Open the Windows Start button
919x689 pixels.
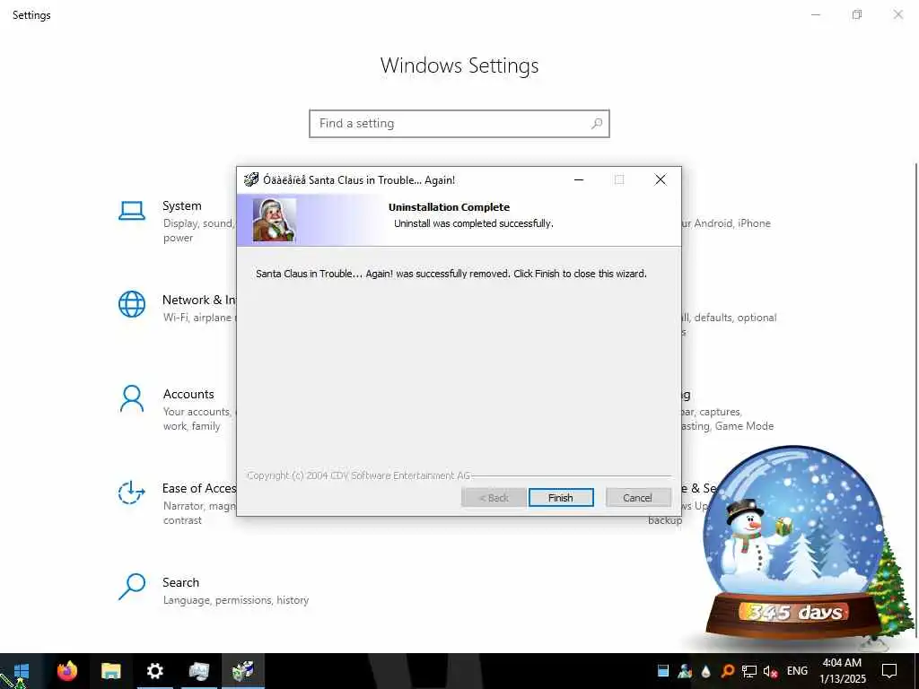tap(22, 671)
